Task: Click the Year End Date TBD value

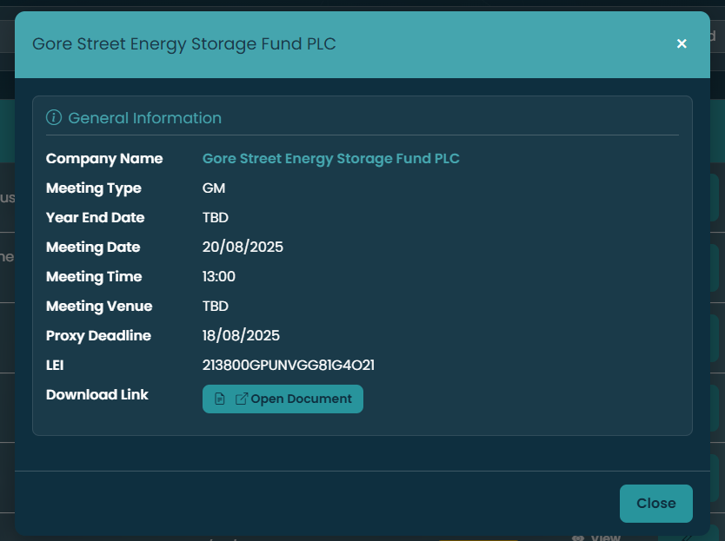Action: [215, 217]
